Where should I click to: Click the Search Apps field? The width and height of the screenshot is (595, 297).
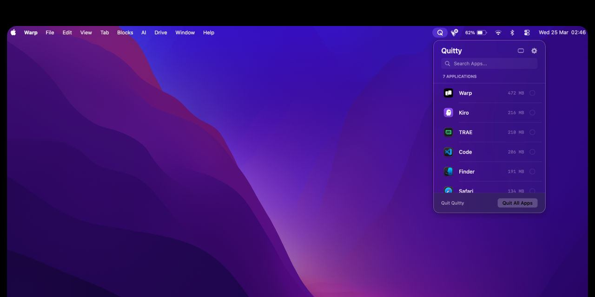(489, 64)
